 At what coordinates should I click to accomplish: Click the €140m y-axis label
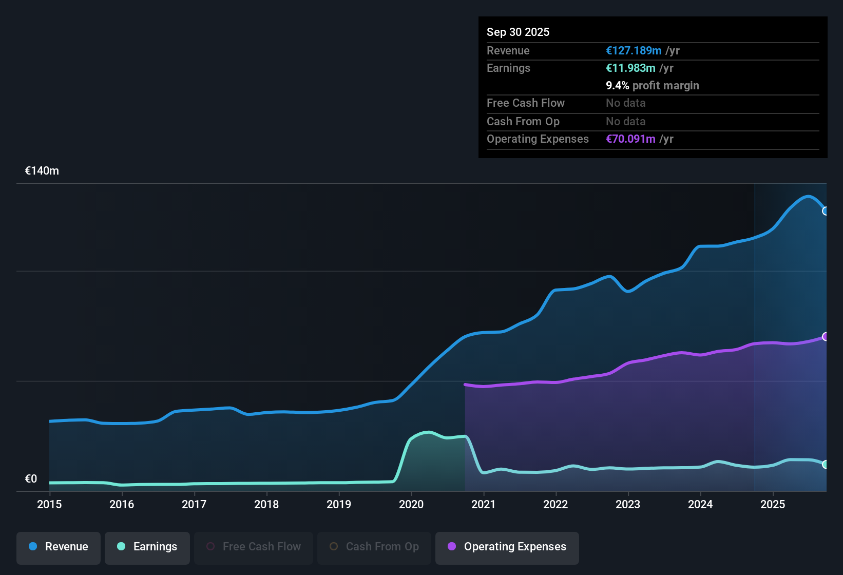click(42, 171)
